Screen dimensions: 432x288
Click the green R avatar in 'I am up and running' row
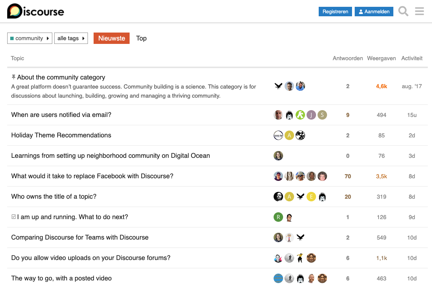point(278,217)
